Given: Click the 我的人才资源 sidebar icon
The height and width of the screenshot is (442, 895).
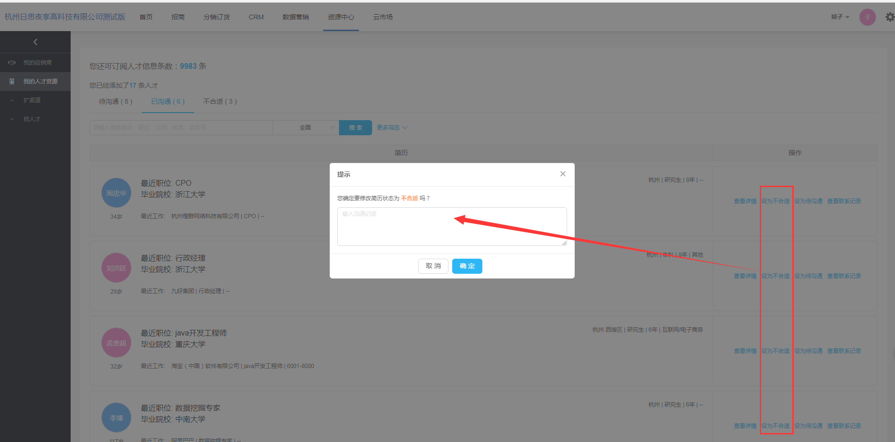Looking at the screenshot, I should coord(12,82).
